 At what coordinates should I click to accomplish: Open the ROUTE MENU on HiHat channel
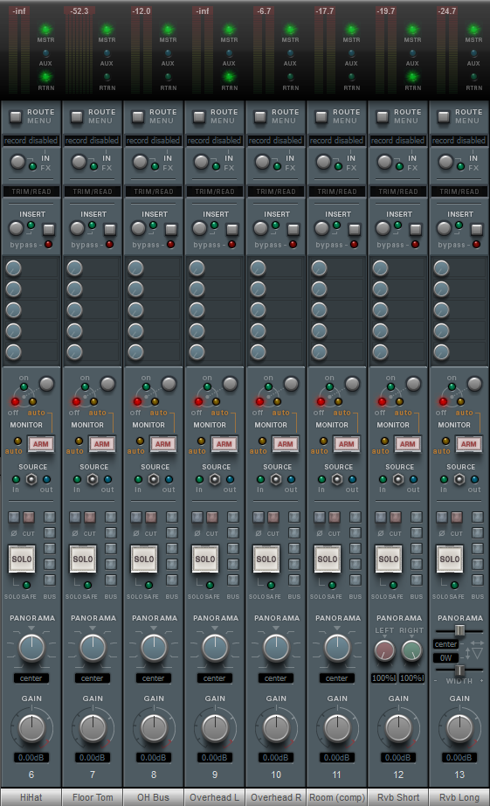tap(16, 116)
